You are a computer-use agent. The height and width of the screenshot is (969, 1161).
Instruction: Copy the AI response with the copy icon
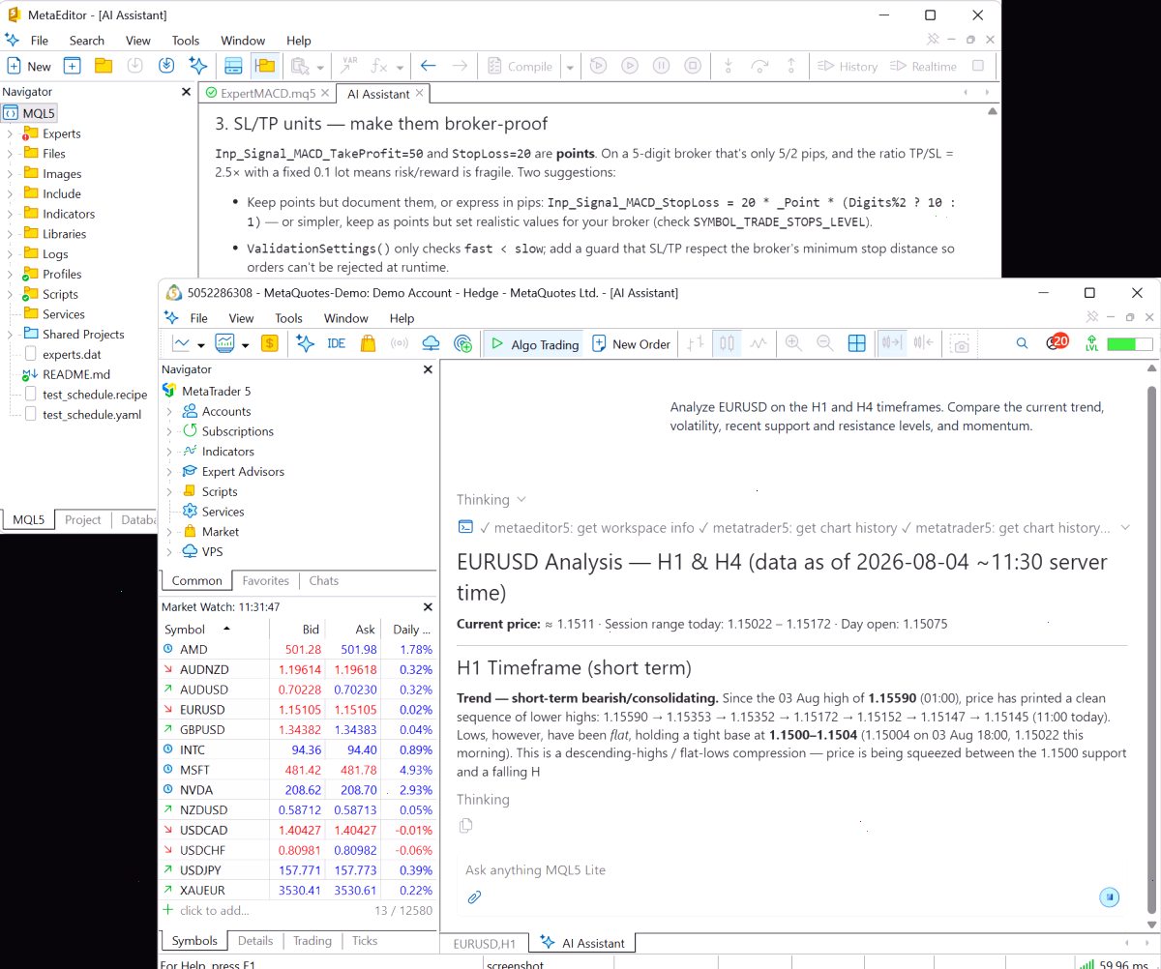click(x=466, y=825)
